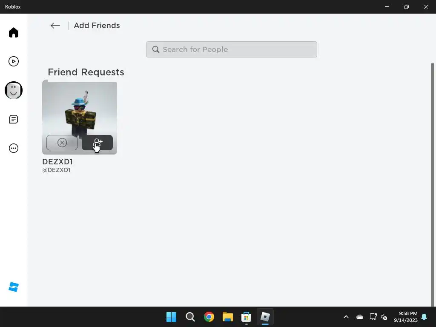The image size is (436, 327).
Task: Restore down the Roblox window
Action: coord(407,7)
